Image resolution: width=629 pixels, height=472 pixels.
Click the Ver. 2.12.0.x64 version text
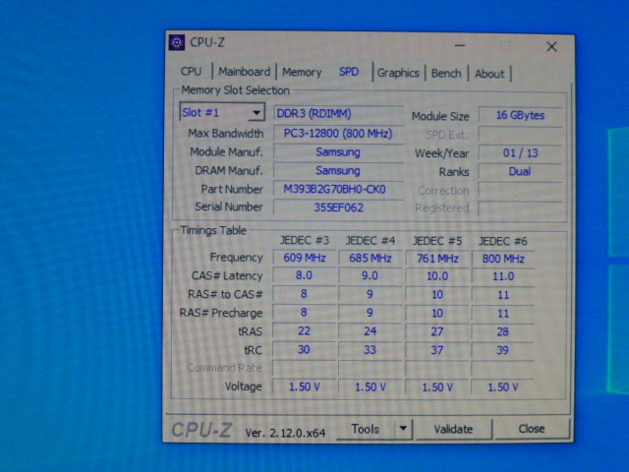(x=285, y=433)
